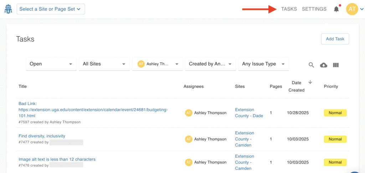
Task: Go to the TASKS menu item
Action: [289, 9]
